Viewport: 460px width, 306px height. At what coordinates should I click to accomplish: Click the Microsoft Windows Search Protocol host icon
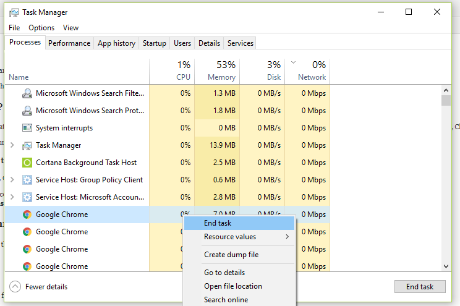click(27, 111)
